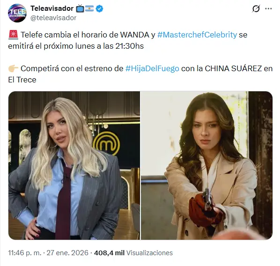Click the tweet timestamp 11:46 p. m.
This screenshot has height=266, width=280.
pyautogui.click(x=25, y=253)
